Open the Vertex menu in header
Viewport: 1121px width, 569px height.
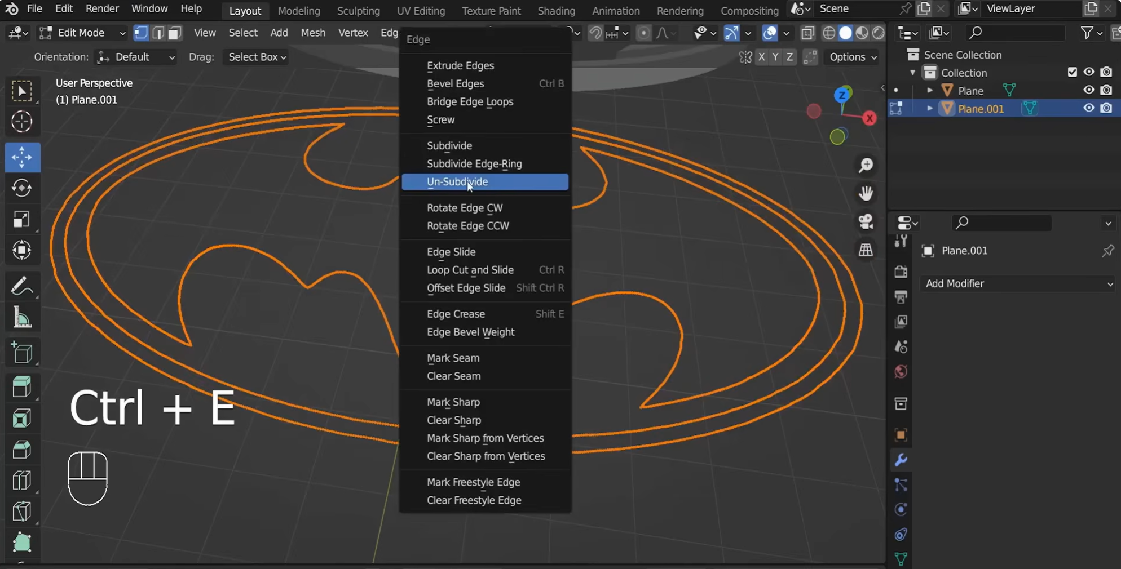tap(353, 33)
